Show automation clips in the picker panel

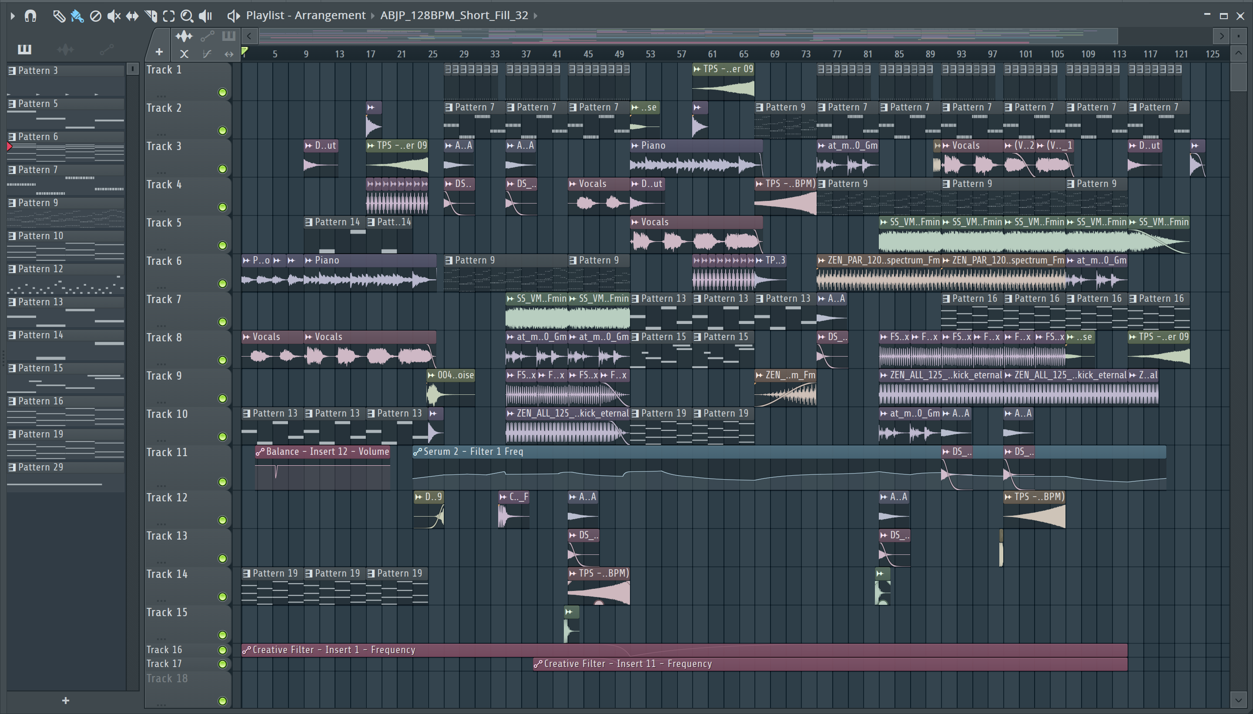pos(107,49)
